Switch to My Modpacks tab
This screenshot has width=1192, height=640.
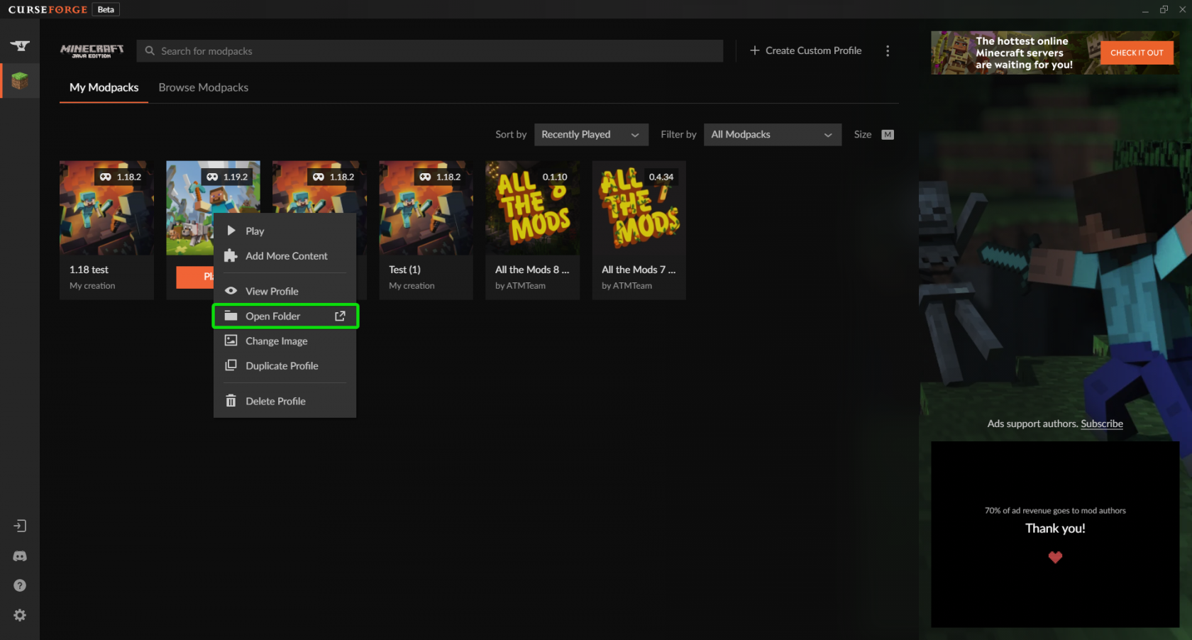(104, 87)
